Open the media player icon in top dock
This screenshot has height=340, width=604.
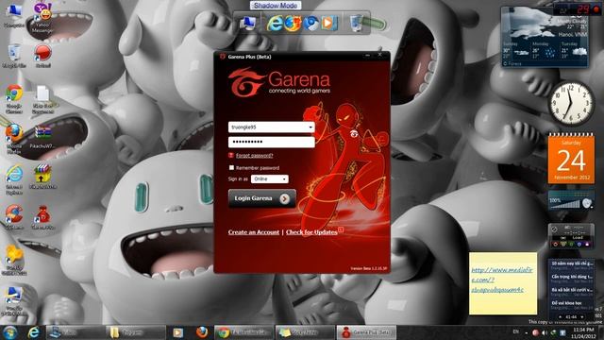(329, 24)
